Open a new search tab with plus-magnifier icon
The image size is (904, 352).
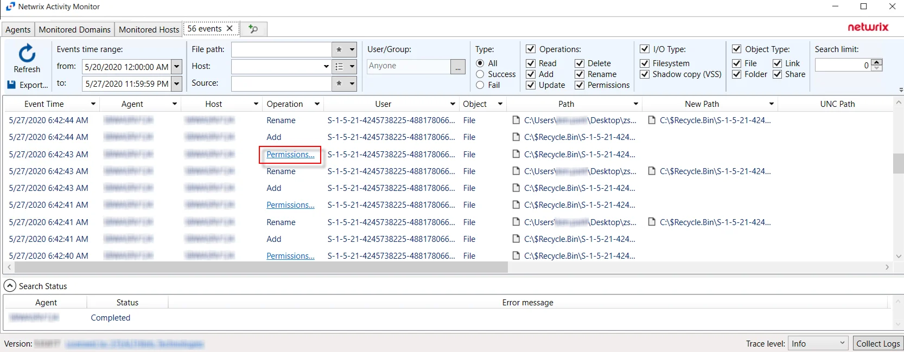253,29
